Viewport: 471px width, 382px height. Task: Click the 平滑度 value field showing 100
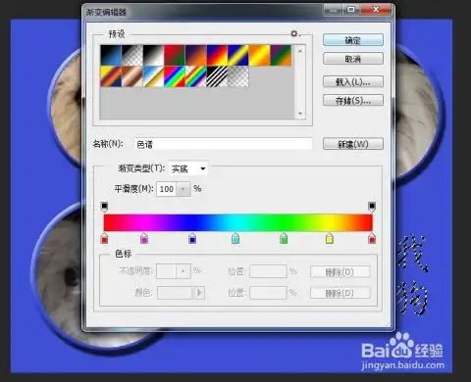(167, 189)
